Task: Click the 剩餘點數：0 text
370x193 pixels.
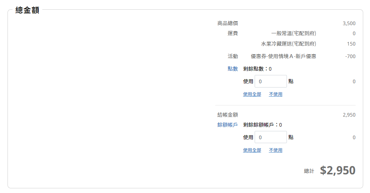Action: pos(257,69)
